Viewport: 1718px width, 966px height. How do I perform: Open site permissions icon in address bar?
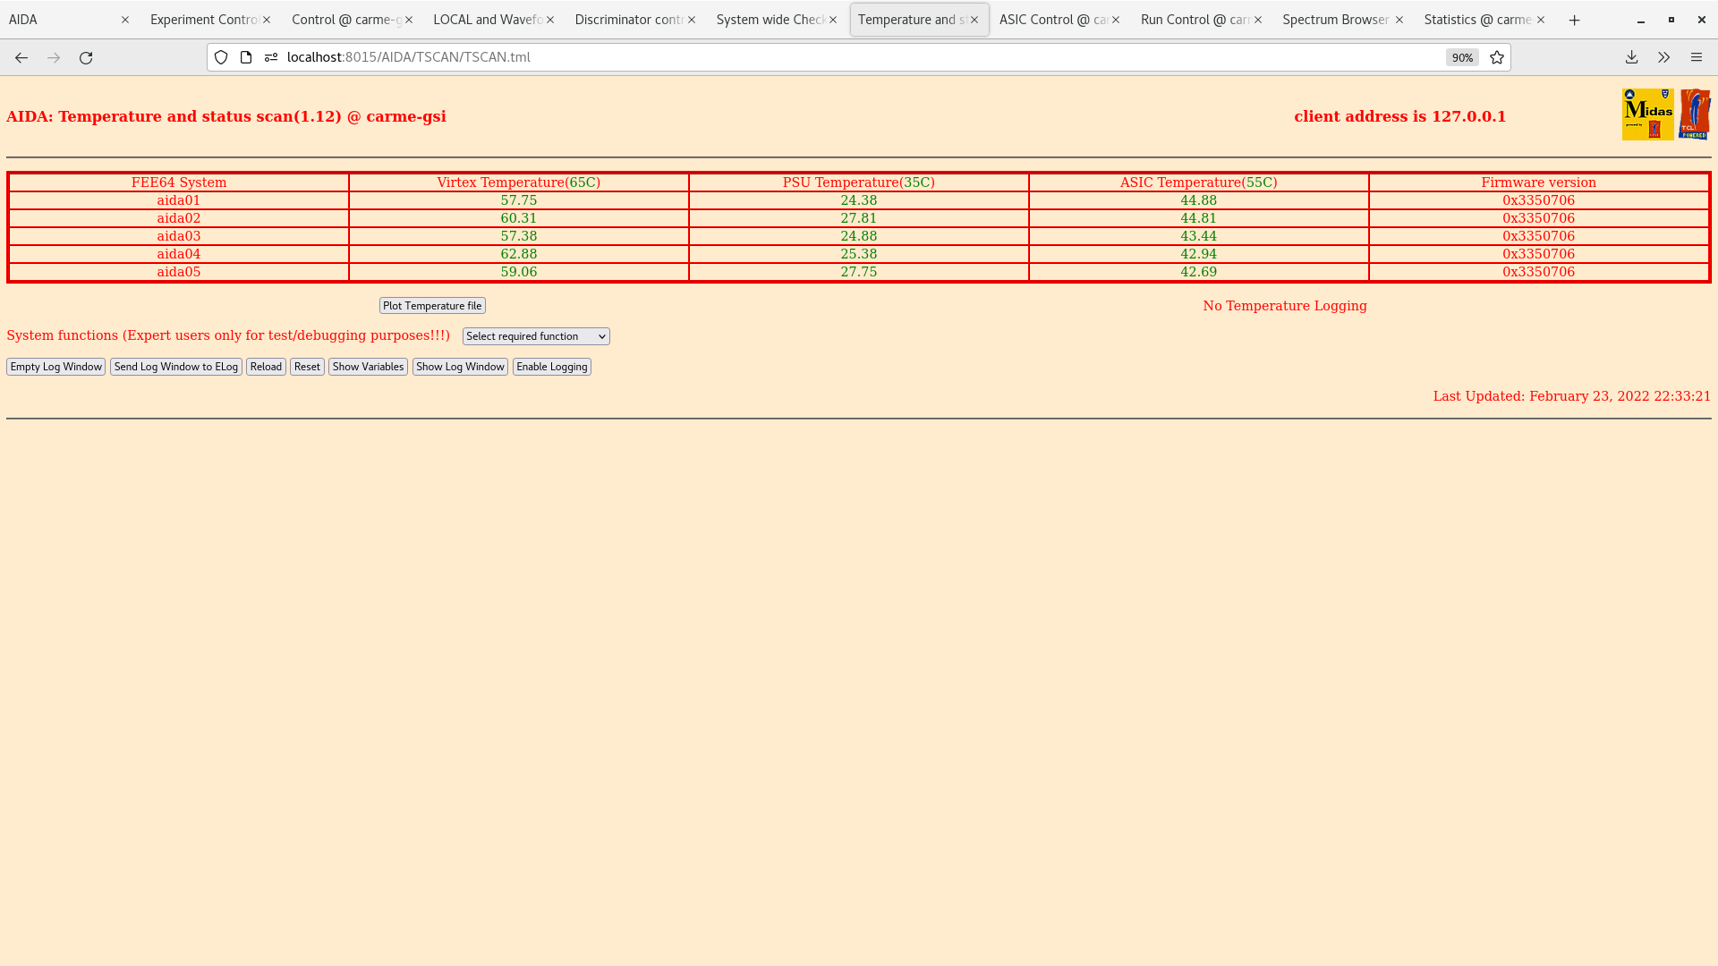[x=271, y=57]
